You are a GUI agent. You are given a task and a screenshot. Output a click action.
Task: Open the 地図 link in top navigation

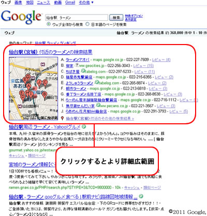(29, 3)
